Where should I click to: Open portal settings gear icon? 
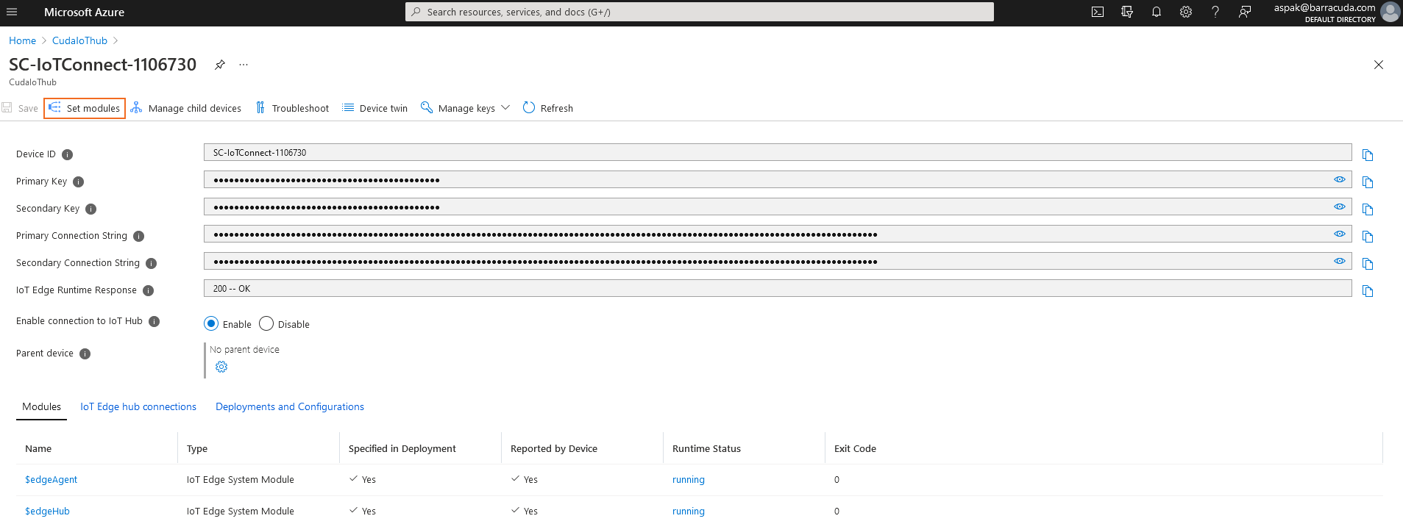tap(1186, 12)
